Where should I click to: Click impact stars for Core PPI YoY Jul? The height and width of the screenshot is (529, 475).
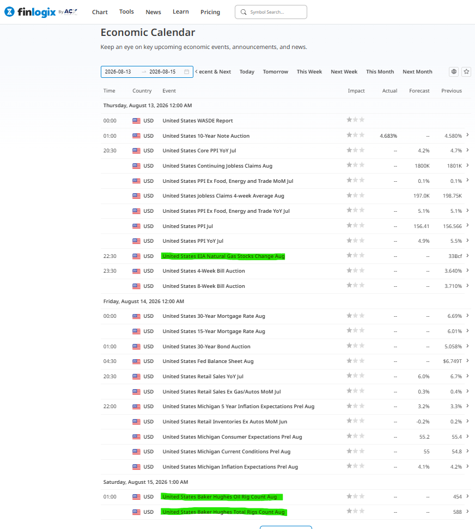[x=356, y=150]
